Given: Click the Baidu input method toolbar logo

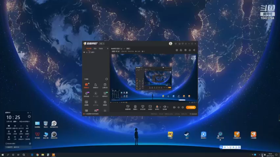Looking at the screenshot, I should click(221, 147).
